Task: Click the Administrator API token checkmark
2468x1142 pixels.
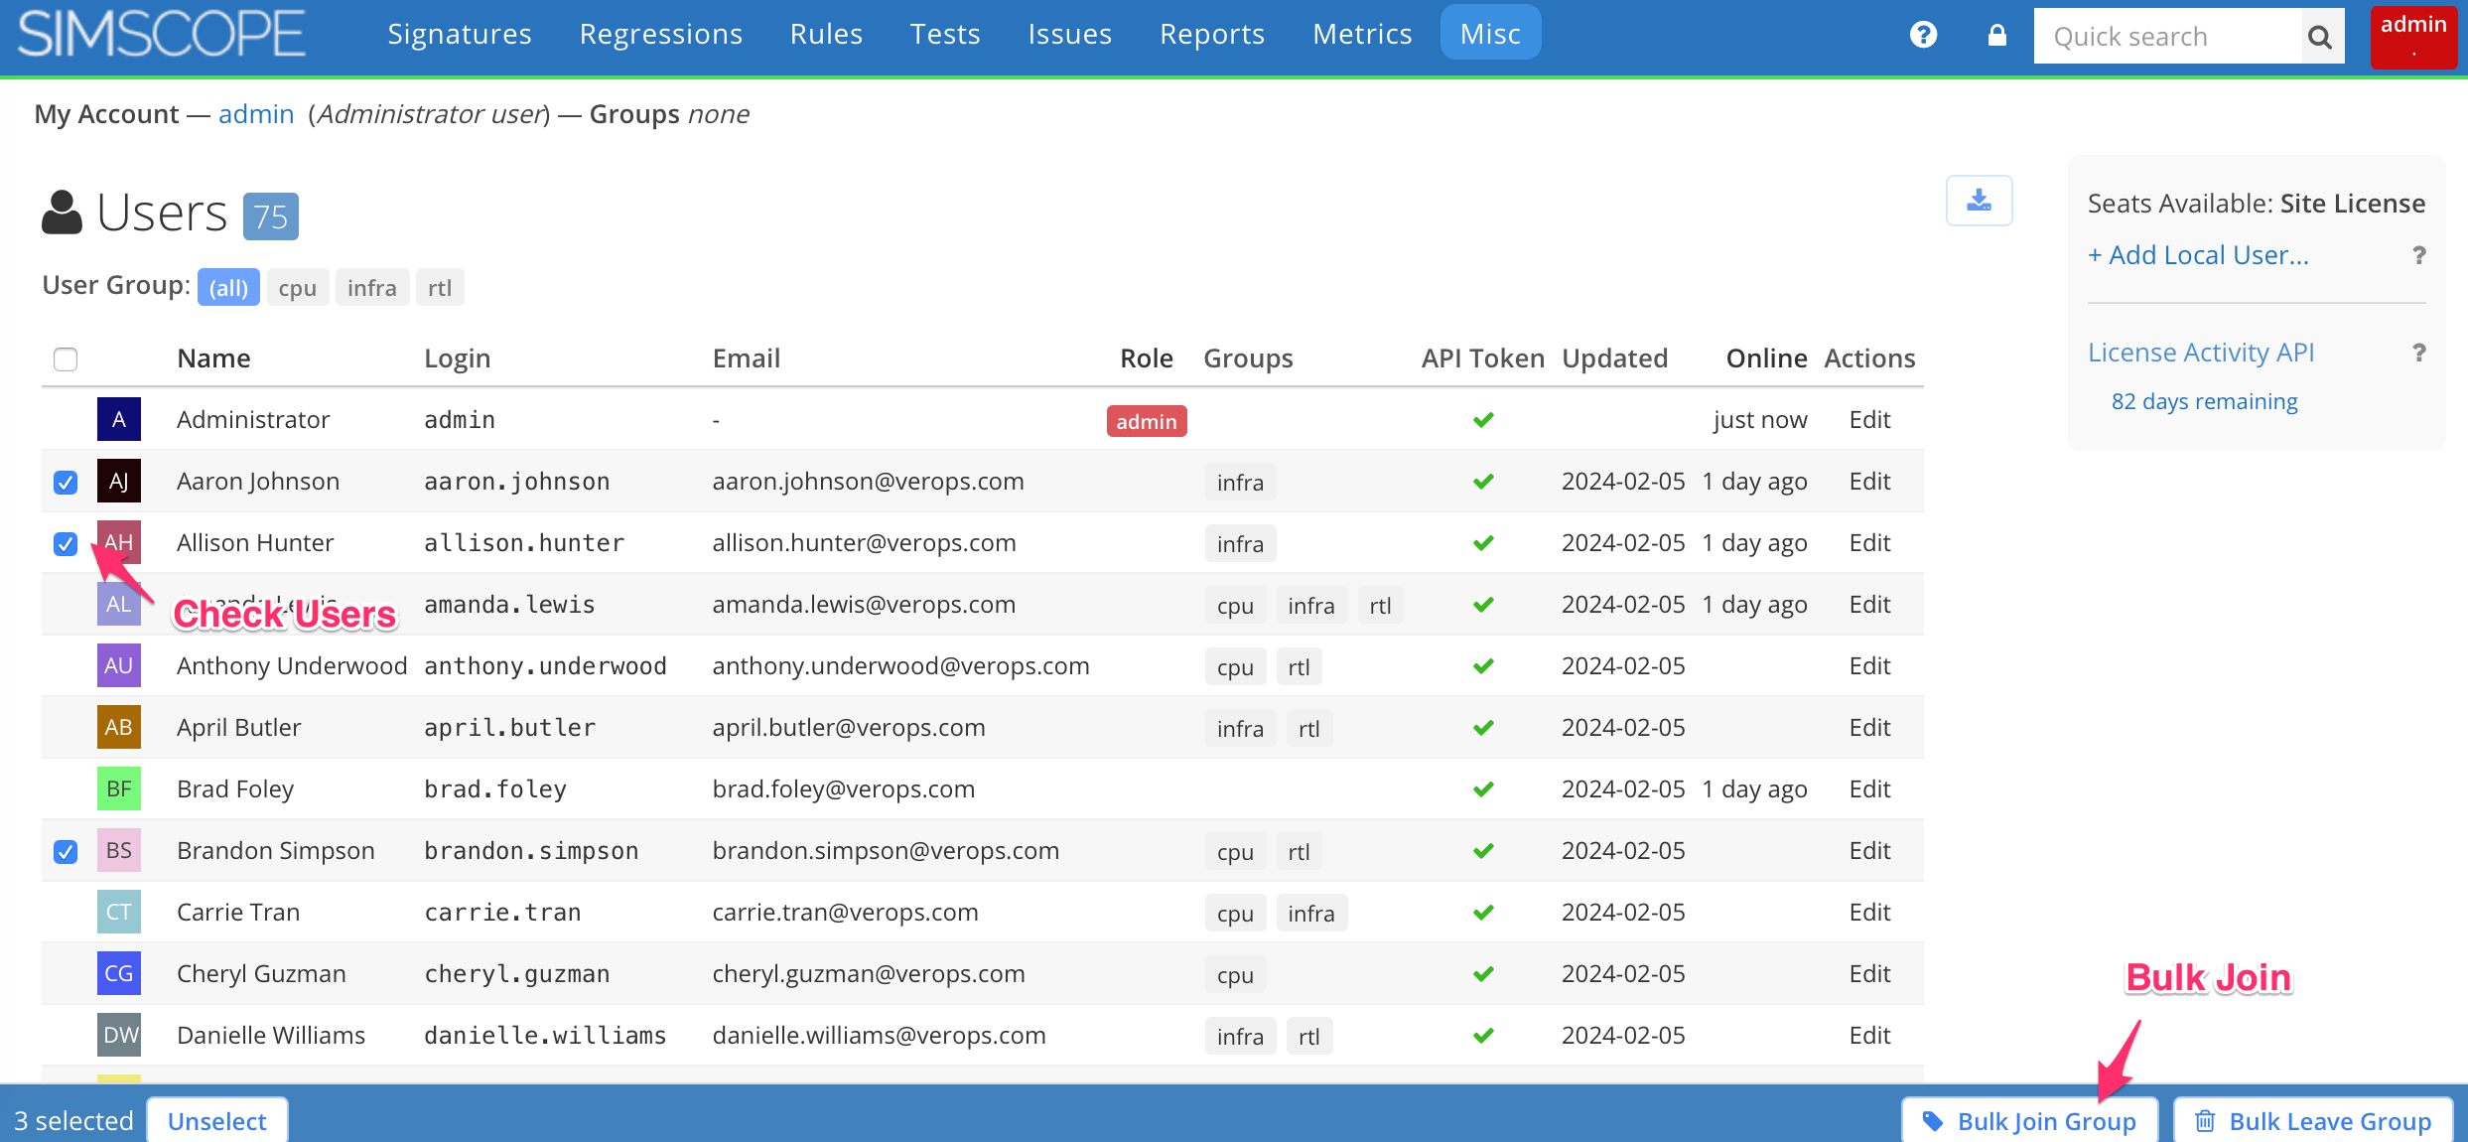Action: click(x=1483, y=420)
